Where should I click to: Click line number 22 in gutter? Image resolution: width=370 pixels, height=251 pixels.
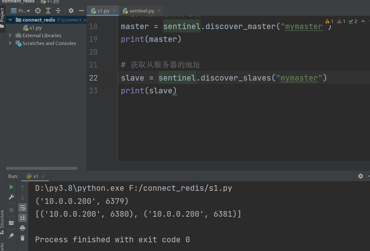[93, 78]
